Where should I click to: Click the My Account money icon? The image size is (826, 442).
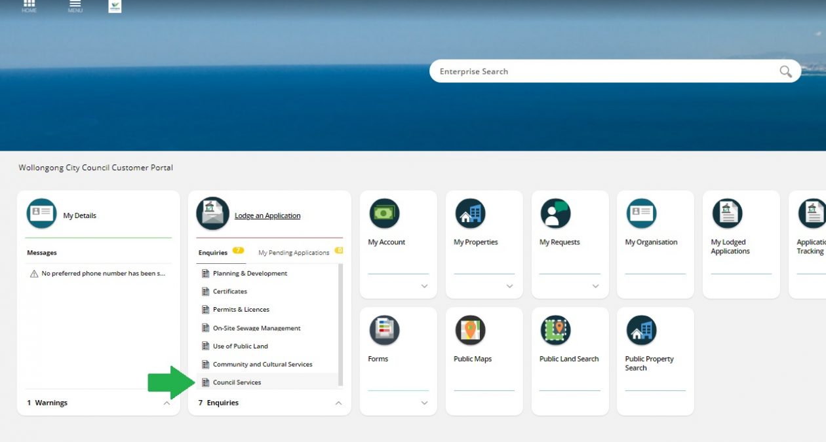384,213
